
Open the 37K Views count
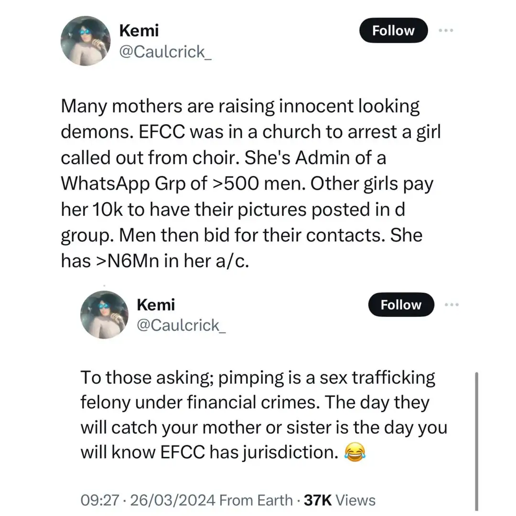(340, 500)
